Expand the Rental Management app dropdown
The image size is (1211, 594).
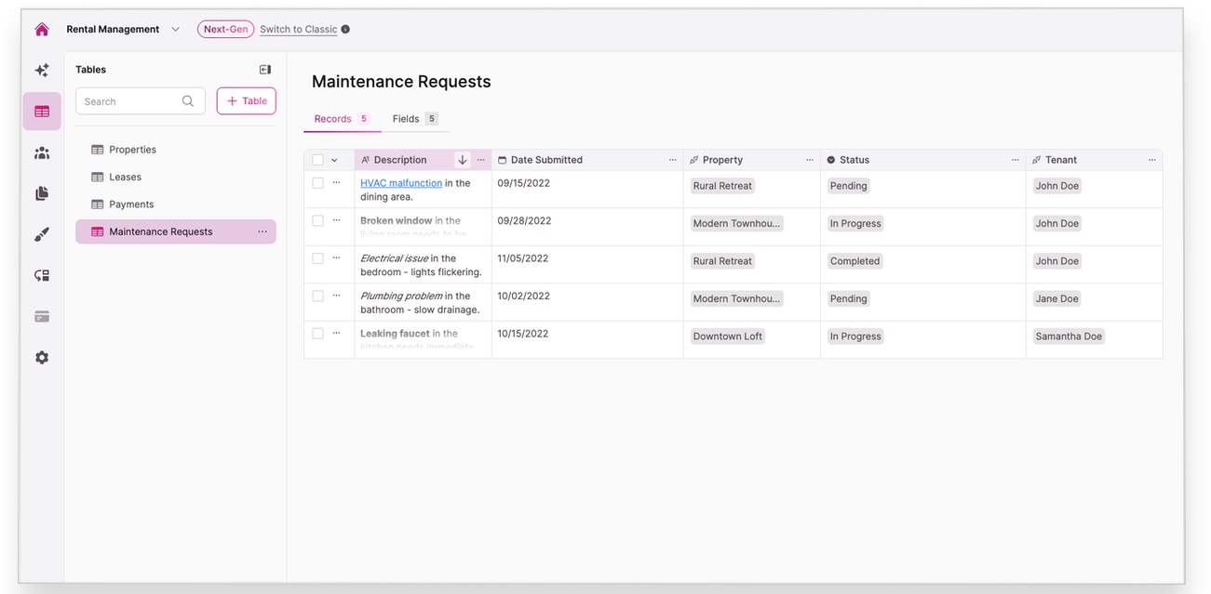(x=175, y=30)
